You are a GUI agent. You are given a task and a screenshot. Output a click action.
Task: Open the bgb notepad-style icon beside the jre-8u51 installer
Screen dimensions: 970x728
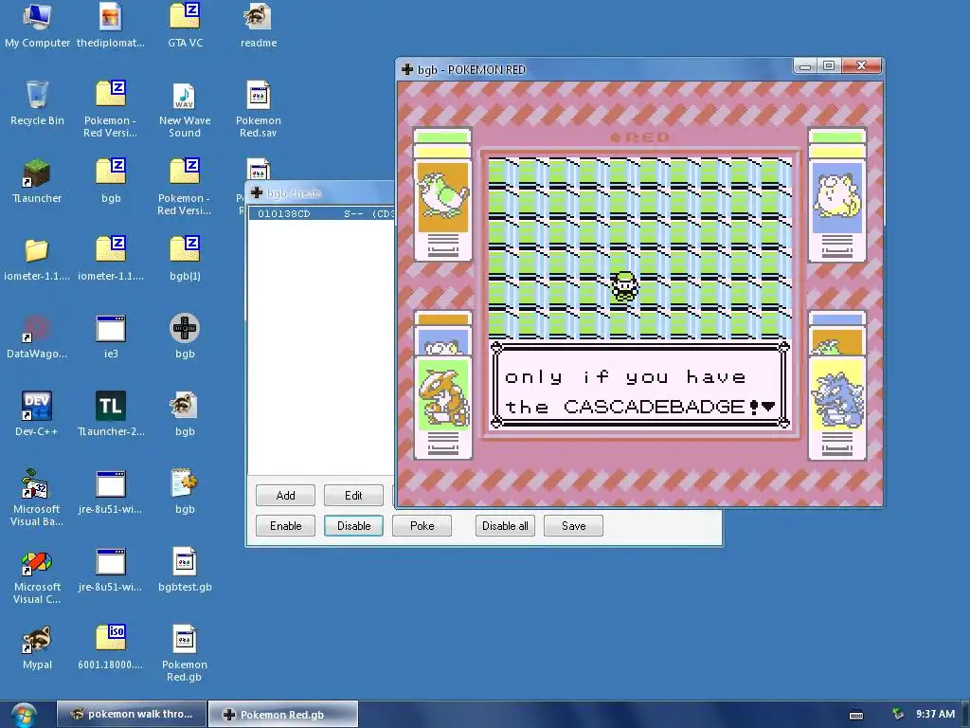(185, 493)
